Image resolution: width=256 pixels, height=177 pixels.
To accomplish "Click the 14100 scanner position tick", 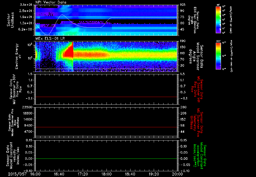I will pos(27,119).
